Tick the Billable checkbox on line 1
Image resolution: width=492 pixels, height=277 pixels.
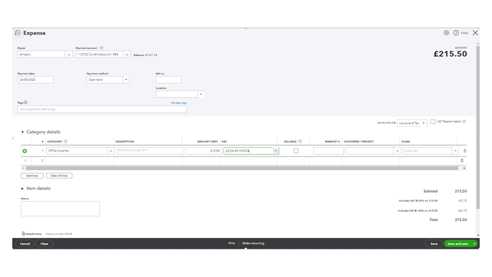296,151
